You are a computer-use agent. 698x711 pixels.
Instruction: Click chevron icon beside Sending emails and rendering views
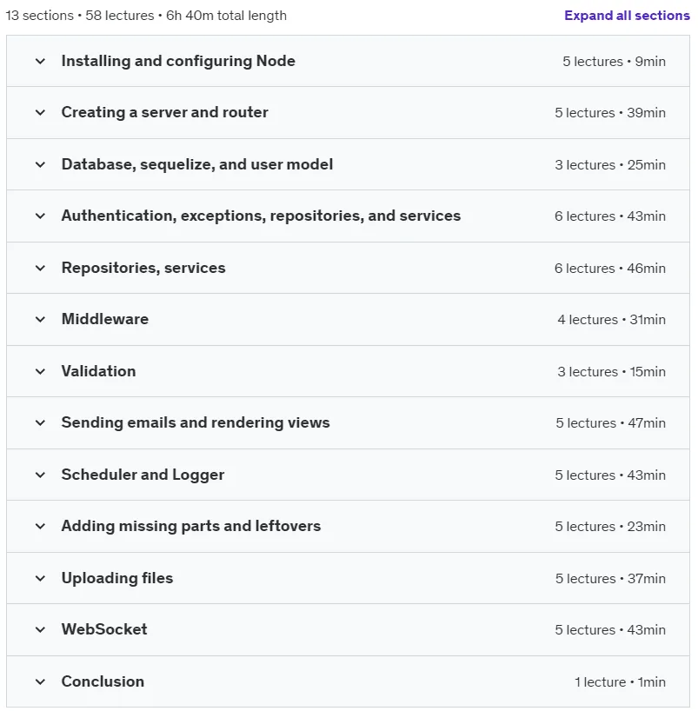tap(40, 422)
